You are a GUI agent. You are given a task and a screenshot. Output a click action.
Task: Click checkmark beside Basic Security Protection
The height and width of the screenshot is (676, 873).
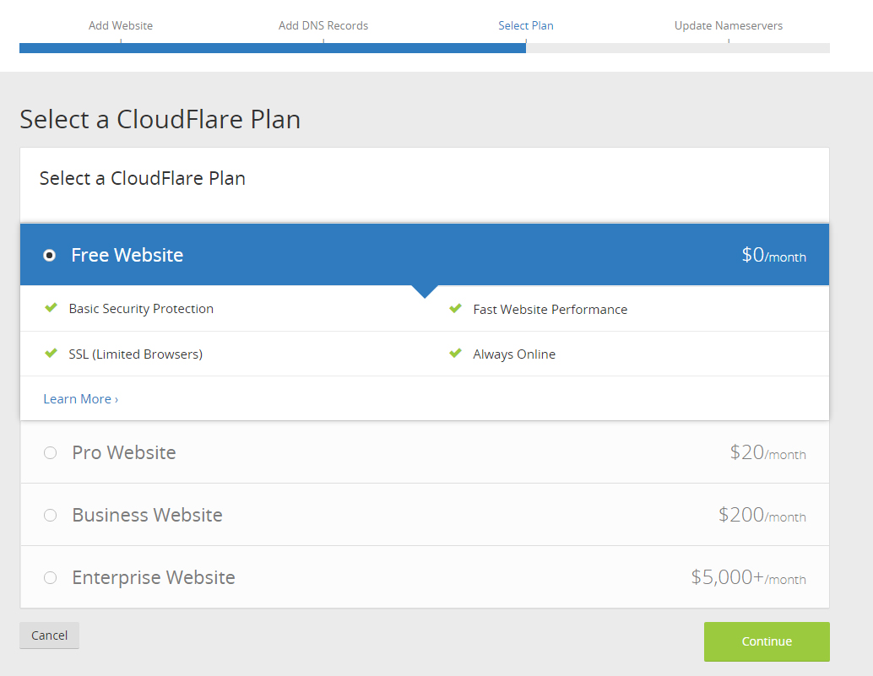(x=51, y=309)
